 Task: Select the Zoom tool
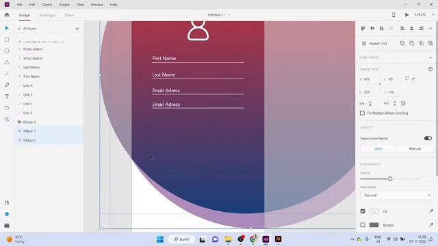[x=7, y=119]
